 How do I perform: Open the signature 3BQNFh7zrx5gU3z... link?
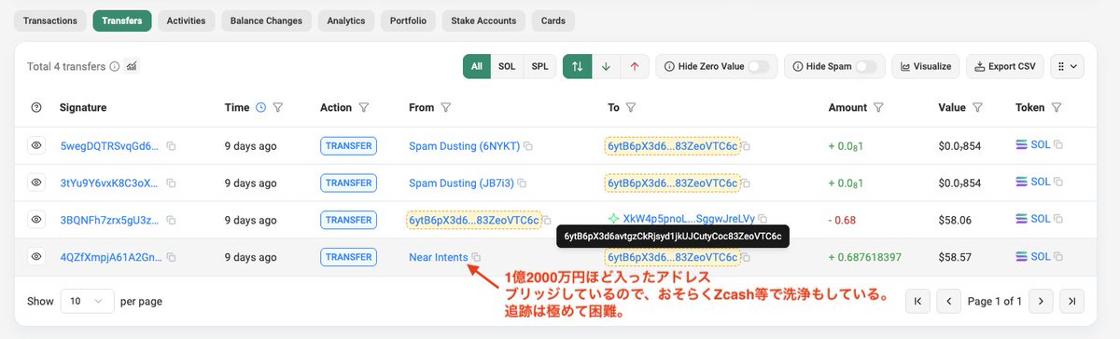[109, 220]
